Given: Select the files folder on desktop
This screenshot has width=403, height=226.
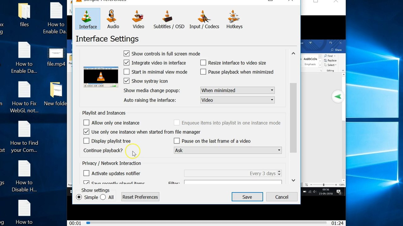Looking at the screenshot, I should point(24,15).
